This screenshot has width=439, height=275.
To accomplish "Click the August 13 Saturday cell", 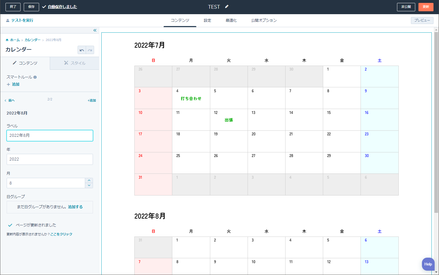I will pos(380,266).
